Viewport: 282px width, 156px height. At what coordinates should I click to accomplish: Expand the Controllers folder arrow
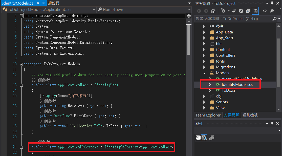204,55
